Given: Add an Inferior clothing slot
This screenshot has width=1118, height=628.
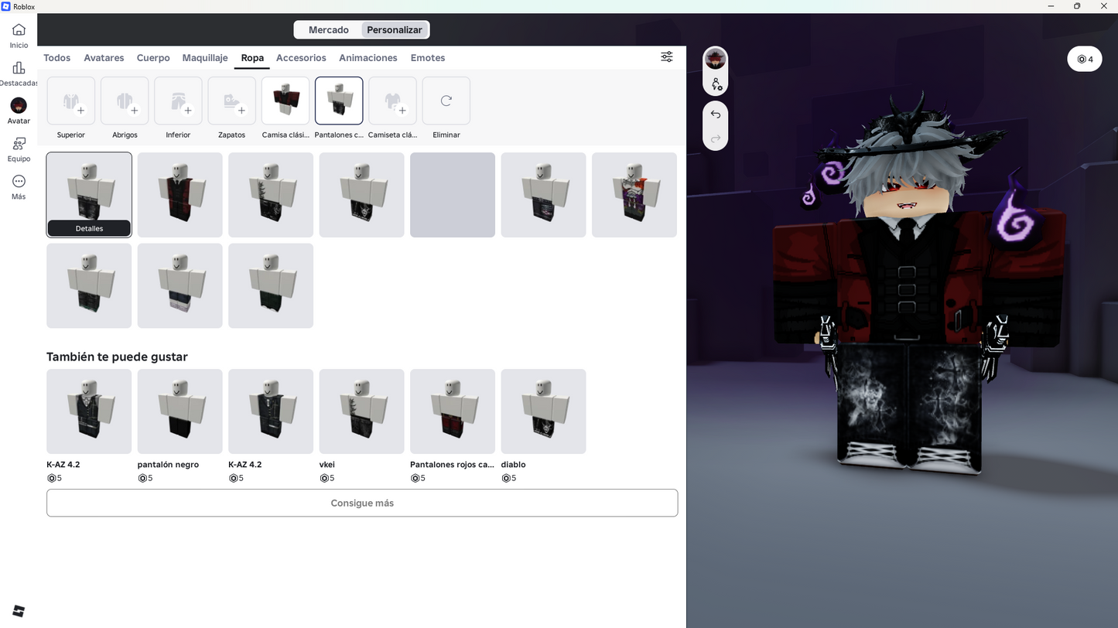Looking at the screenshot, I should point(178,101).
